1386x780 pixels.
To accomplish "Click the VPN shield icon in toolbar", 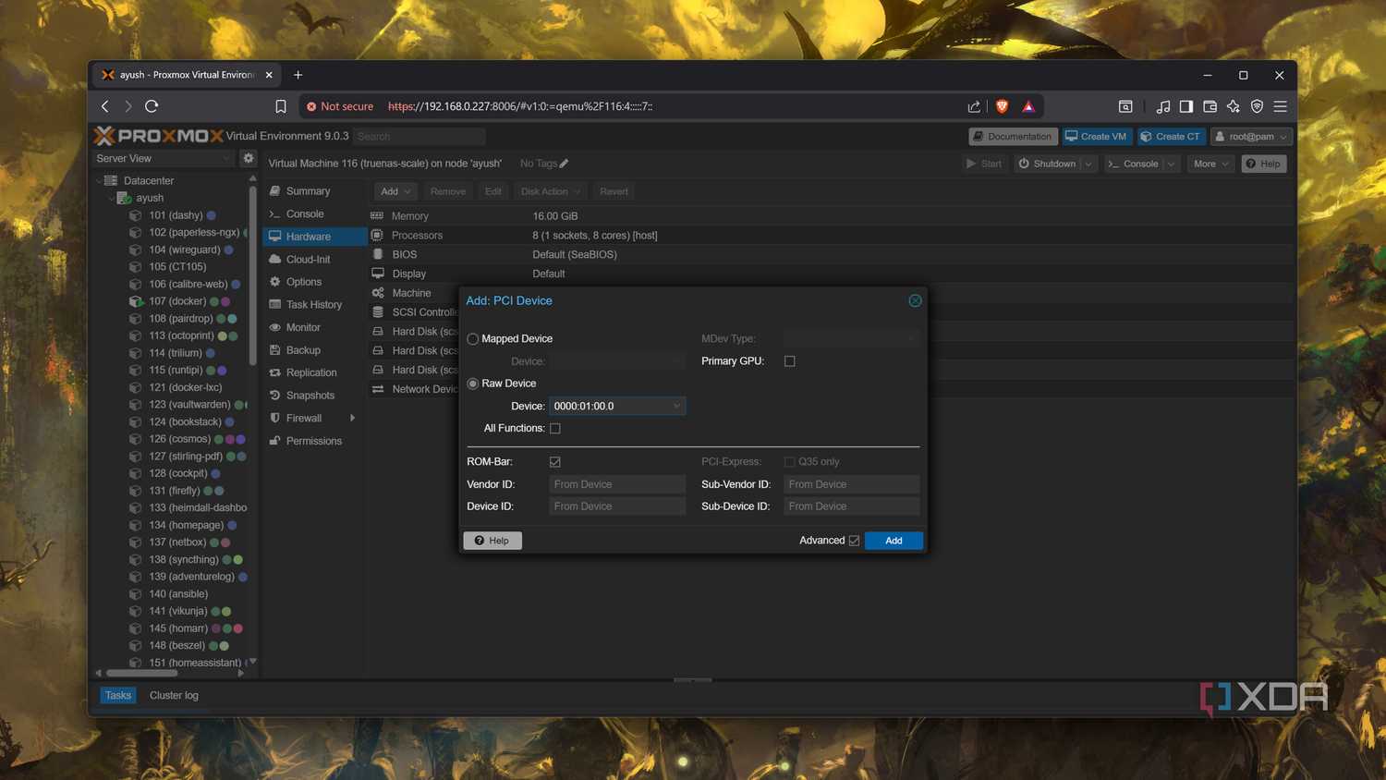I will point(1257,106).
